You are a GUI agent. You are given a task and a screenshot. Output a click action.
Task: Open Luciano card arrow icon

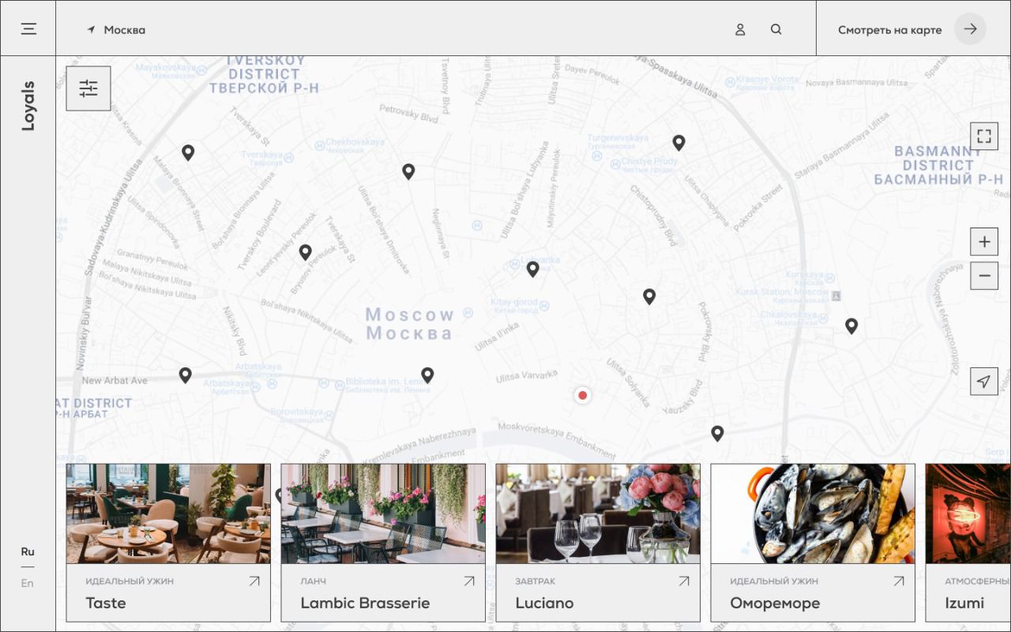pos(684,581)
